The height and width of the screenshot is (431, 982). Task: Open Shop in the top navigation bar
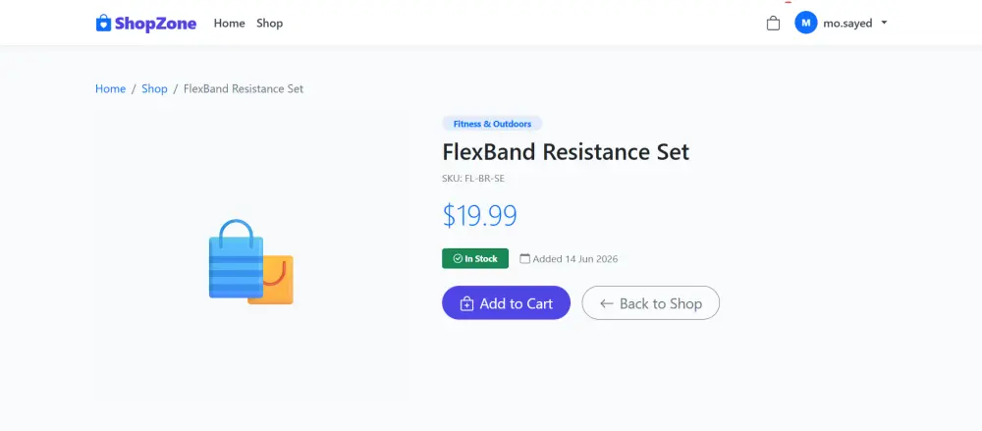click(x=269, y=24)
